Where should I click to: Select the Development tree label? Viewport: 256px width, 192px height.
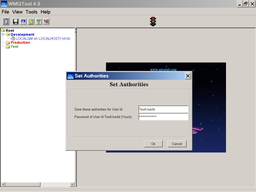tap(23, 35)
